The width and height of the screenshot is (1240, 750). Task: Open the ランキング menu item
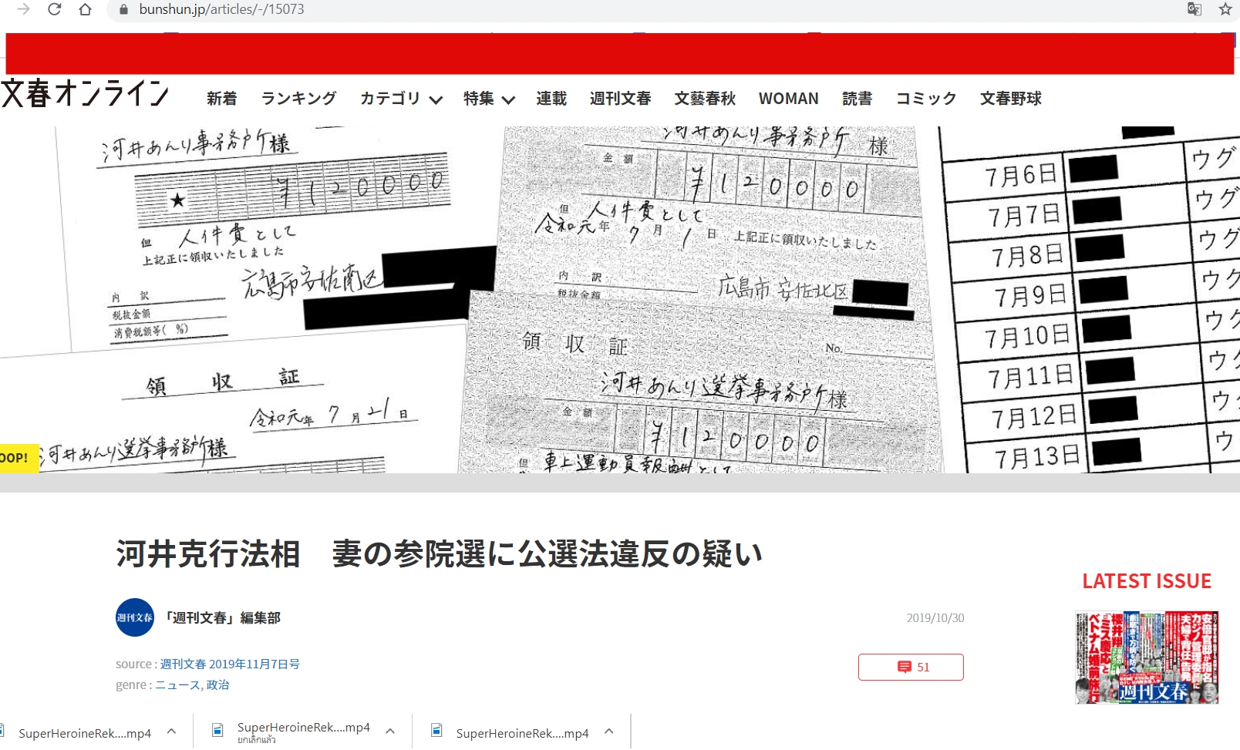(298, 99)
